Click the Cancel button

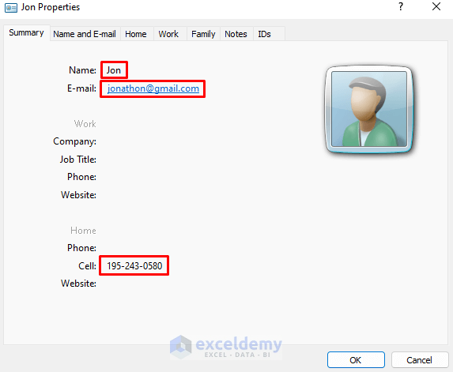click(x=420, y=360)
